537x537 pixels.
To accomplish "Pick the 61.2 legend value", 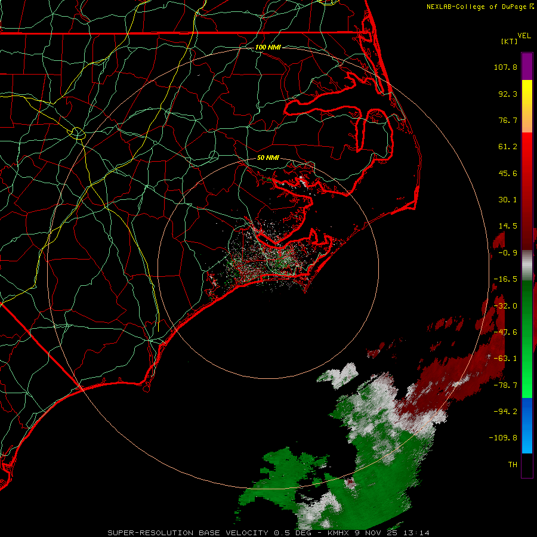I will [x=508, y=147].
